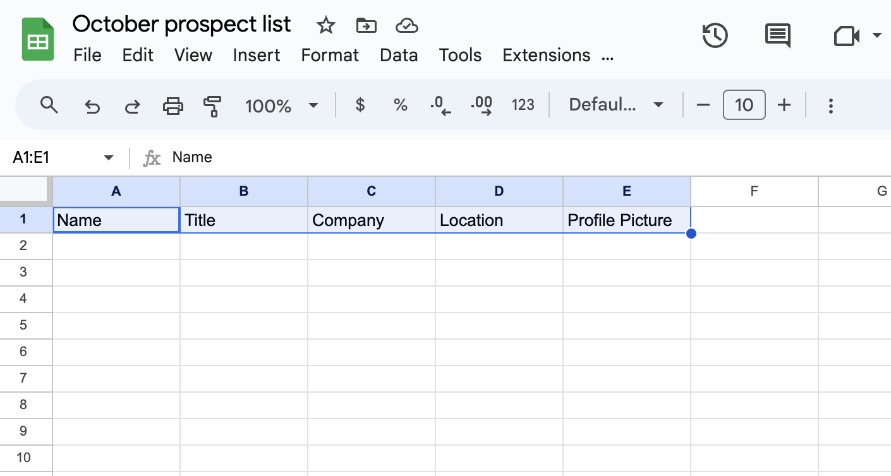This screenshot has height=476, width=891.
Task: Select row 2 header
Action: [26, 246]
